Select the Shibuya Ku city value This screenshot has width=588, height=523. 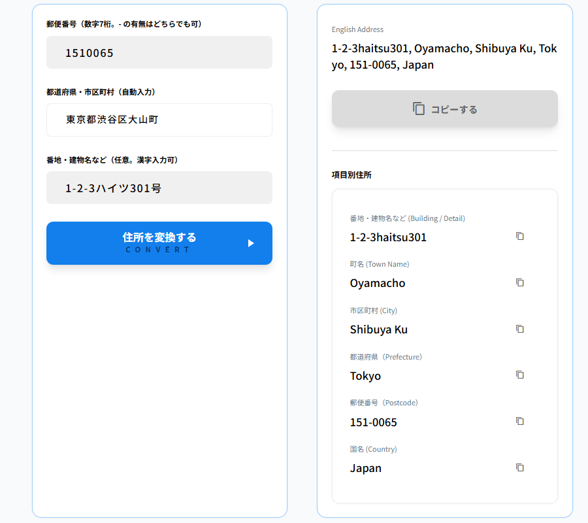pos(379,329)
